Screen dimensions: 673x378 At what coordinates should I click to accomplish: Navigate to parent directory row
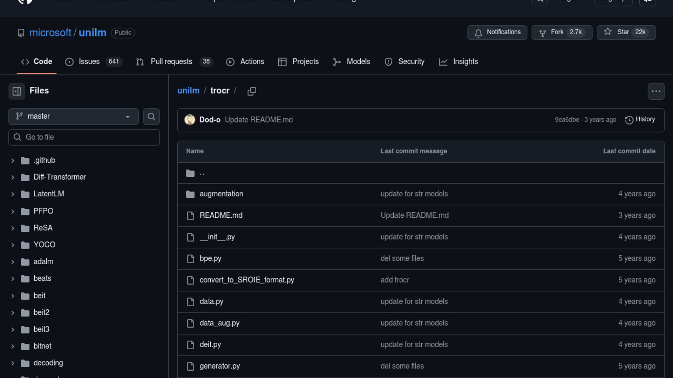tap(202, 173)
